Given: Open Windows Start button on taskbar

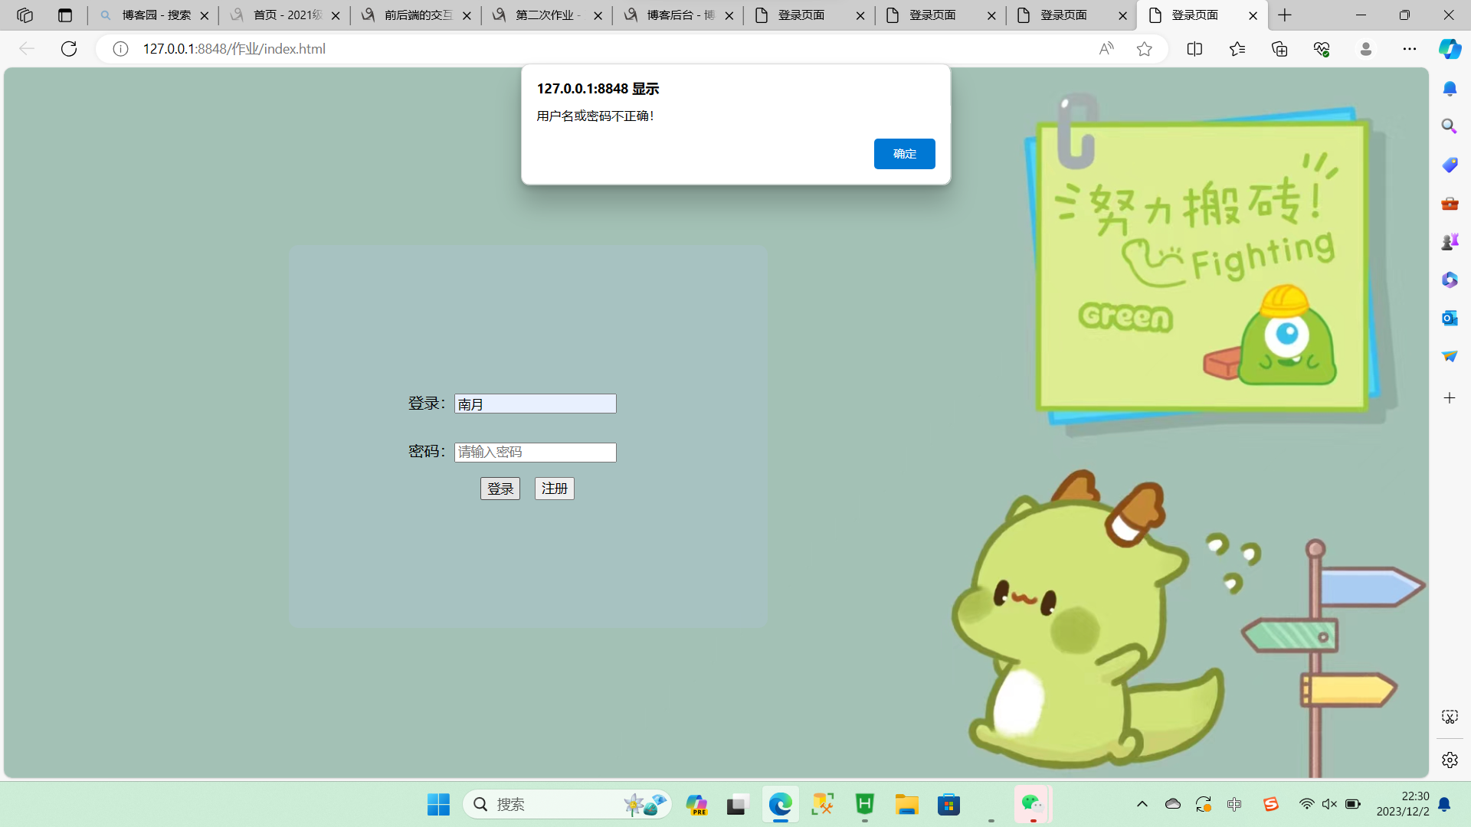Looking at the screenshot, I should (x=438, y=804).
